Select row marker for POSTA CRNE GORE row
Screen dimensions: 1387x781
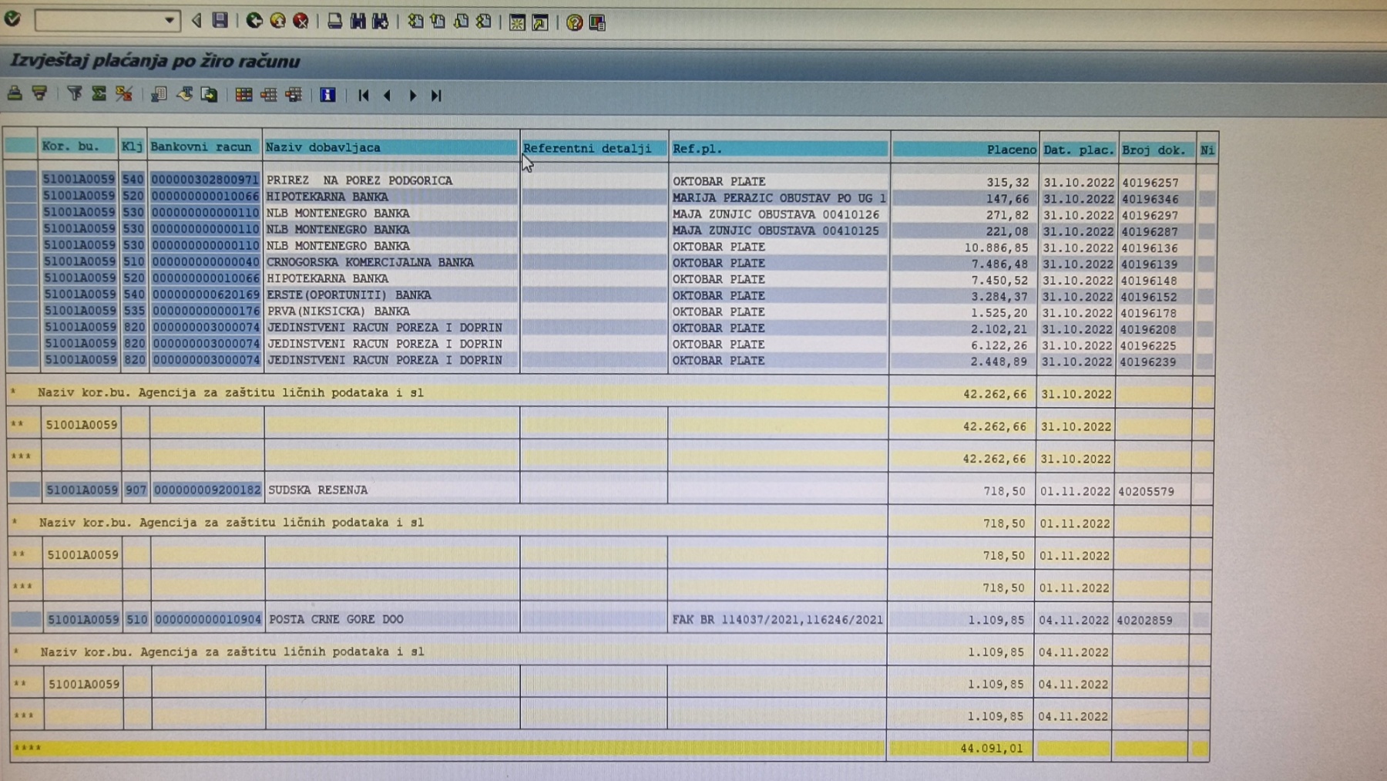[x=26, y=619]
